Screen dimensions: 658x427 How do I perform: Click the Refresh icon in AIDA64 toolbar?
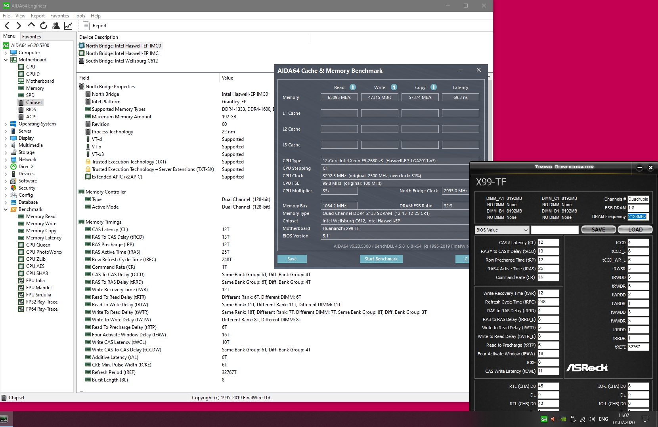44,26
